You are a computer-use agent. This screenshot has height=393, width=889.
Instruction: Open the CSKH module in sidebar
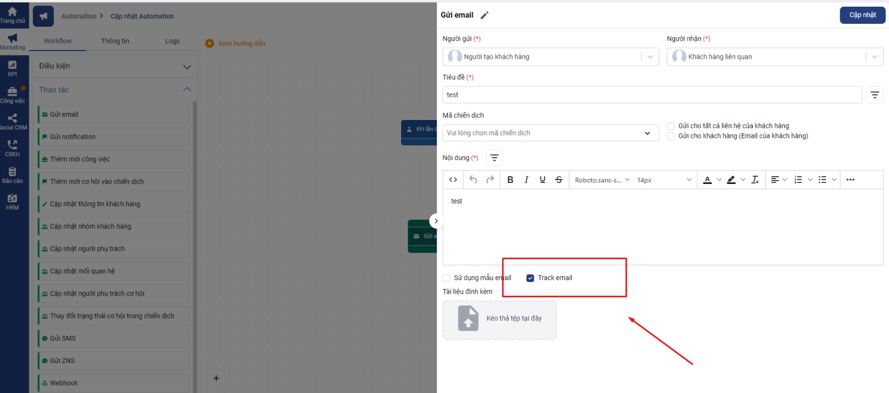tap(12, 148)
